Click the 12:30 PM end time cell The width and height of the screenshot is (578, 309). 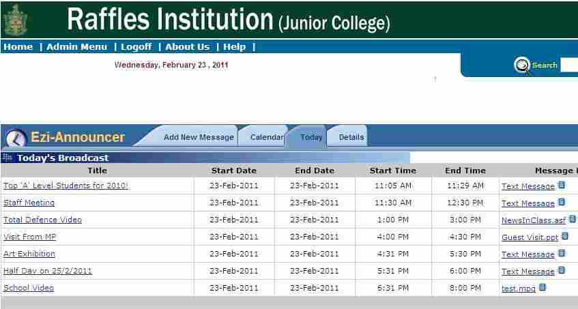click(465, 203)
